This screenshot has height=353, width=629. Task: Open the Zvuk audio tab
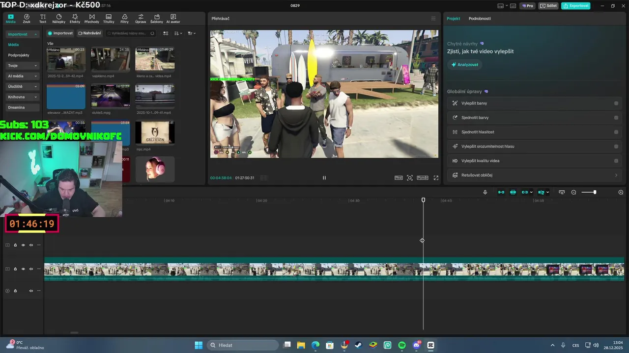[x=27, y=19]
